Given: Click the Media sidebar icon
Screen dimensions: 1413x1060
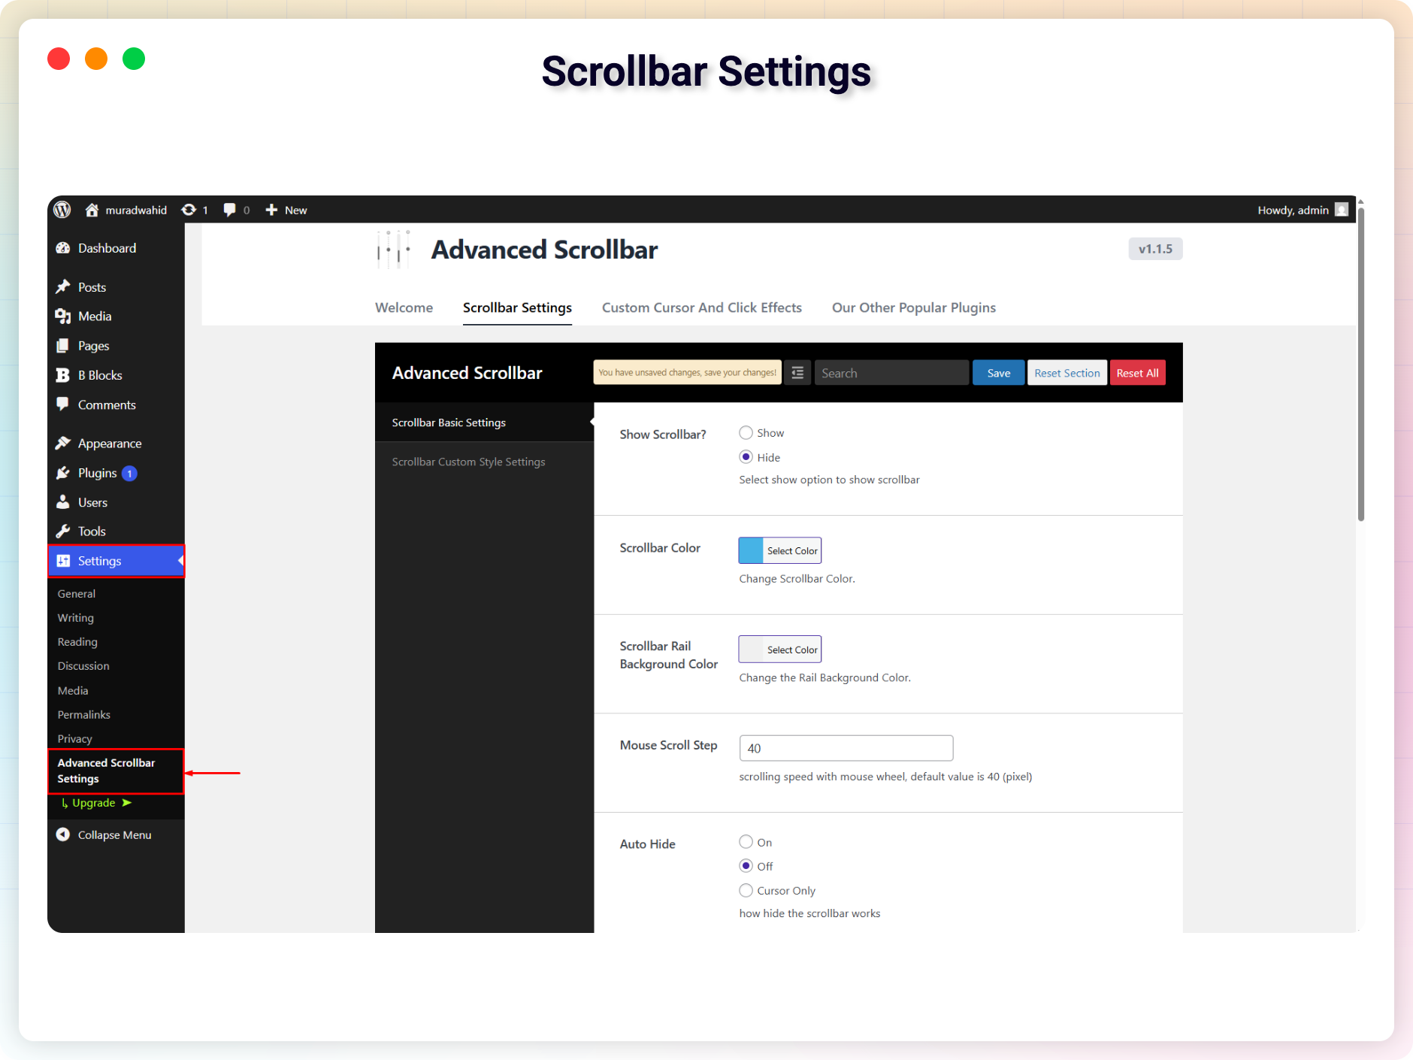Looking at the screenshot, I should 63,316.
